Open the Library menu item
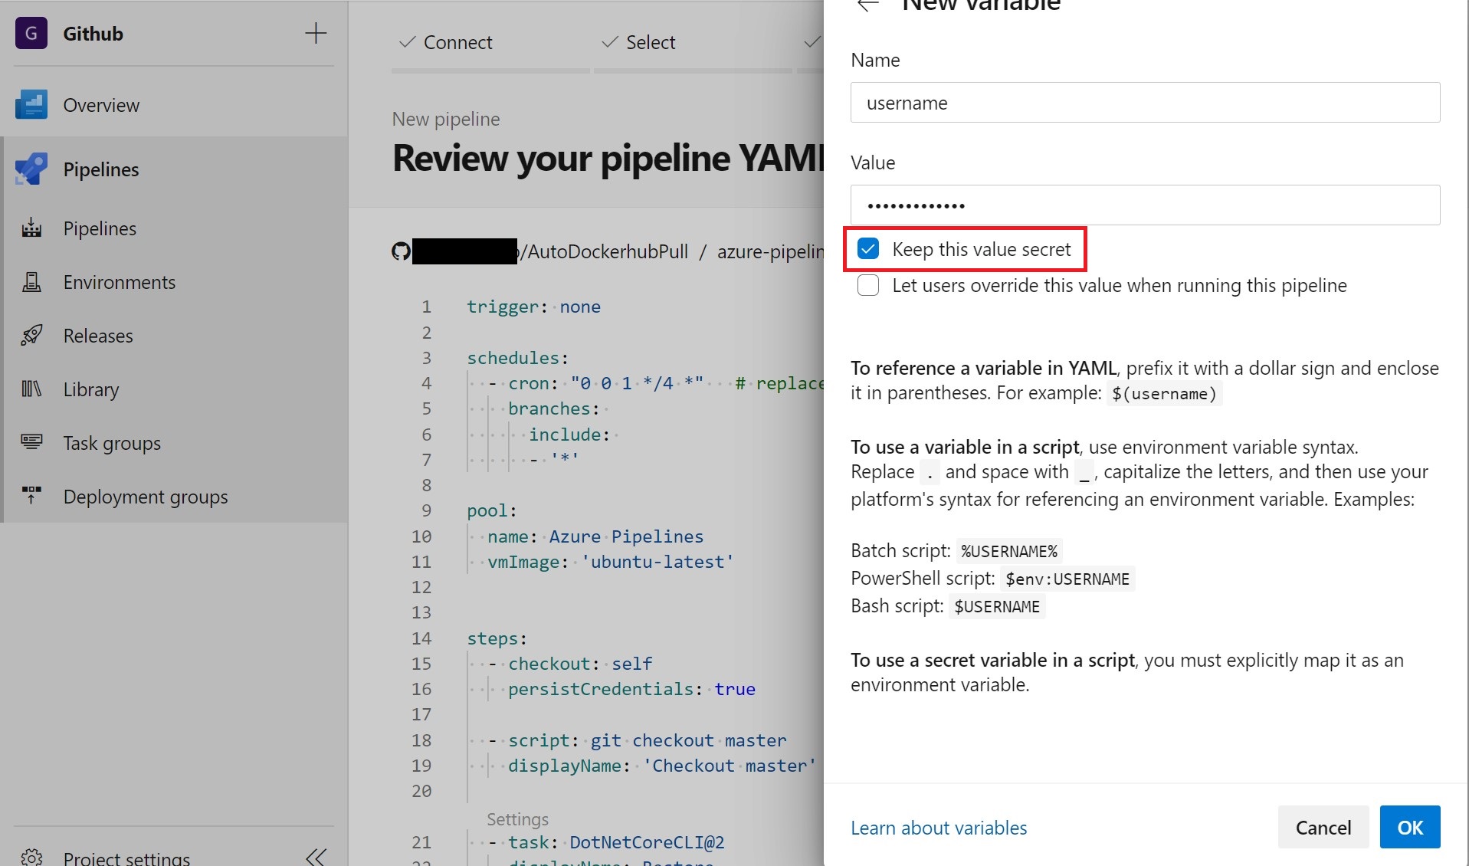 coord(91,389)
